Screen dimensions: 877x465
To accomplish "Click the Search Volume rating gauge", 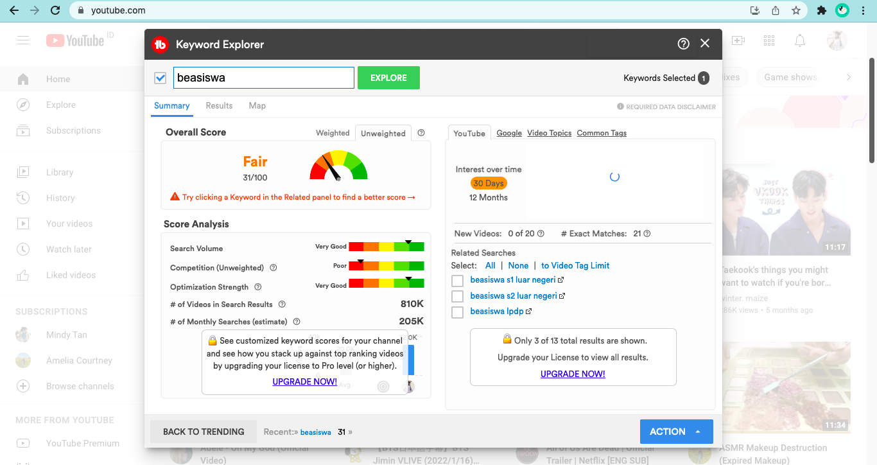I will click(386, 247).
